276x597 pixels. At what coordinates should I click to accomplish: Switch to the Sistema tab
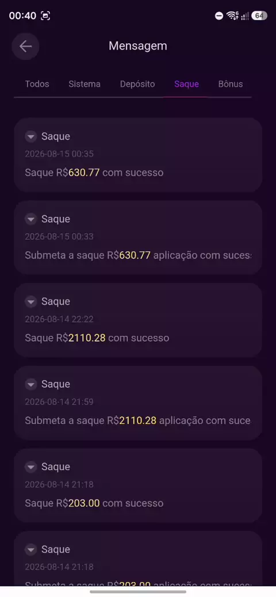85,84
